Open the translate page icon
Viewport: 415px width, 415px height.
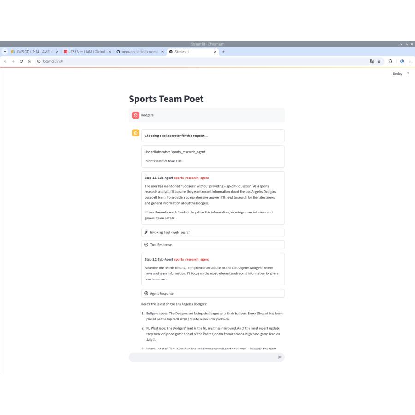coord(372,61)
